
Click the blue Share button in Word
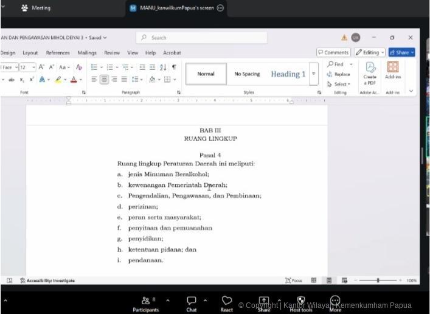pyautogui.click(x=401, y=52)
